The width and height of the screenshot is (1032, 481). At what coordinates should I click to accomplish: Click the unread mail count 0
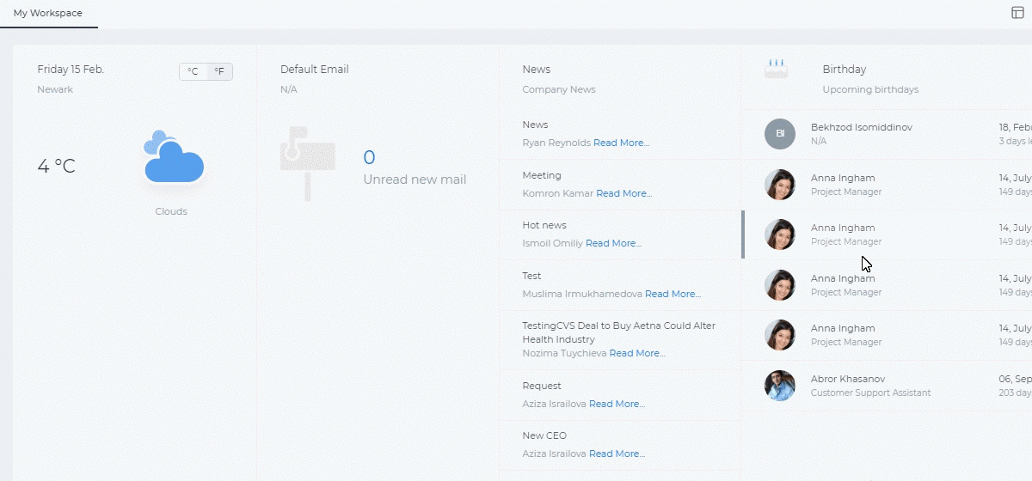pos(369,157)
